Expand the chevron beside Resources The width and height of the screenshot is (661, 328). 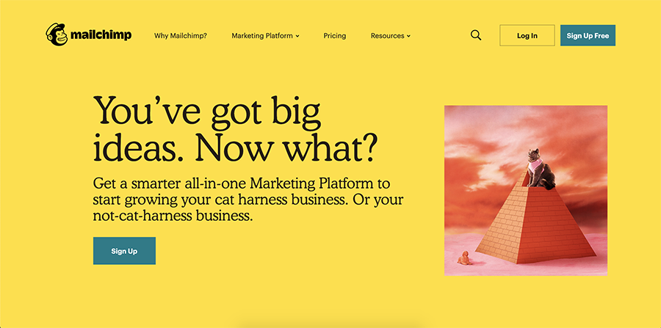[x=408, y=36]
